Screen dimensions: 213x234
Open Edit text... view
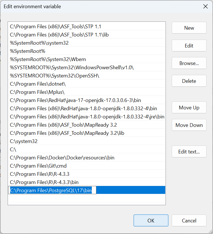click(189, 152)
